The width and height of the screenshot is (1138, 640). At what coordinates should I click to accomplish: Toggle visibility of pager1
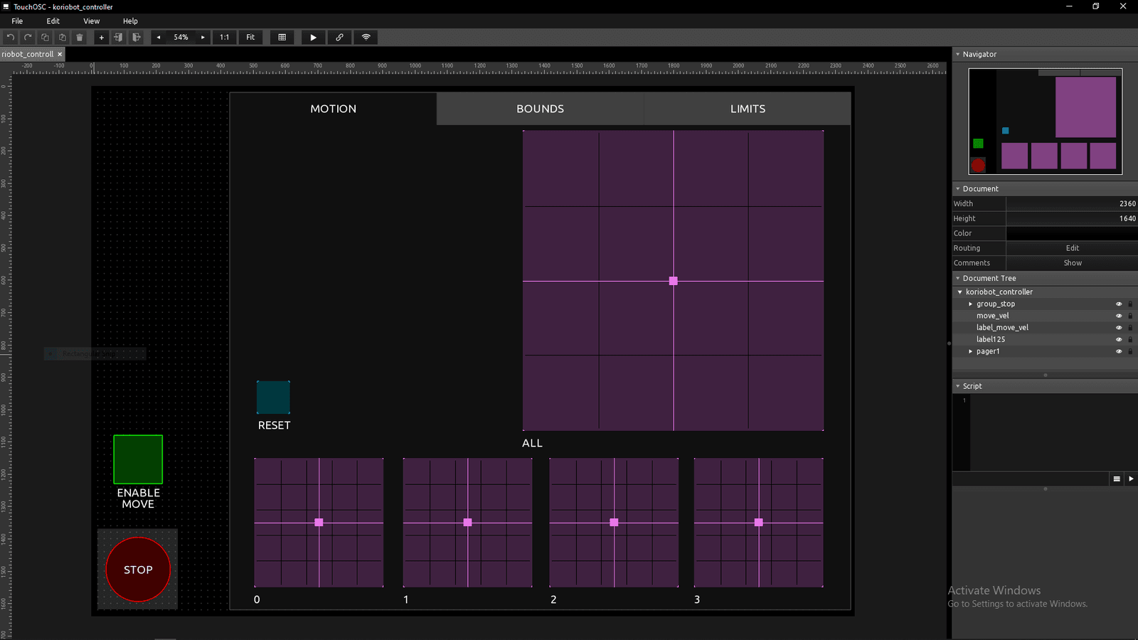[x=1119, y=351]
